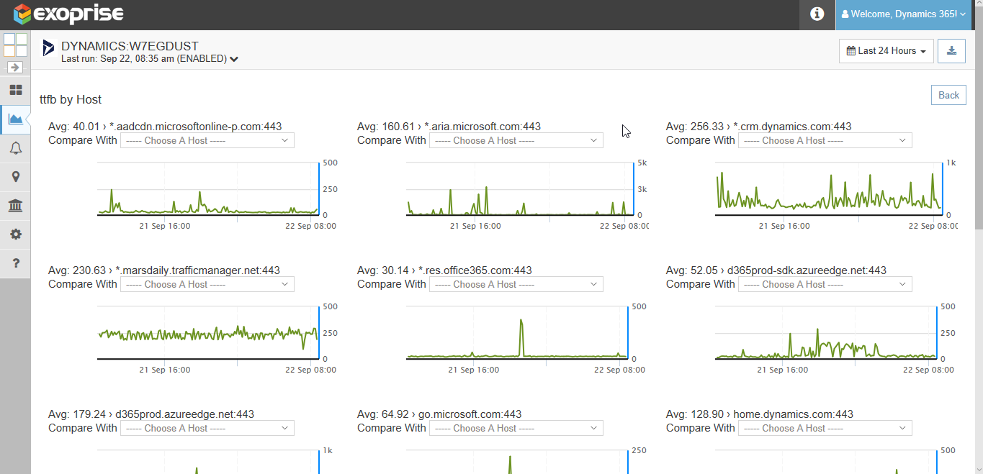
Task: Open Compare With dropdown for crm.dynamics.com
Action: (825, 141)
